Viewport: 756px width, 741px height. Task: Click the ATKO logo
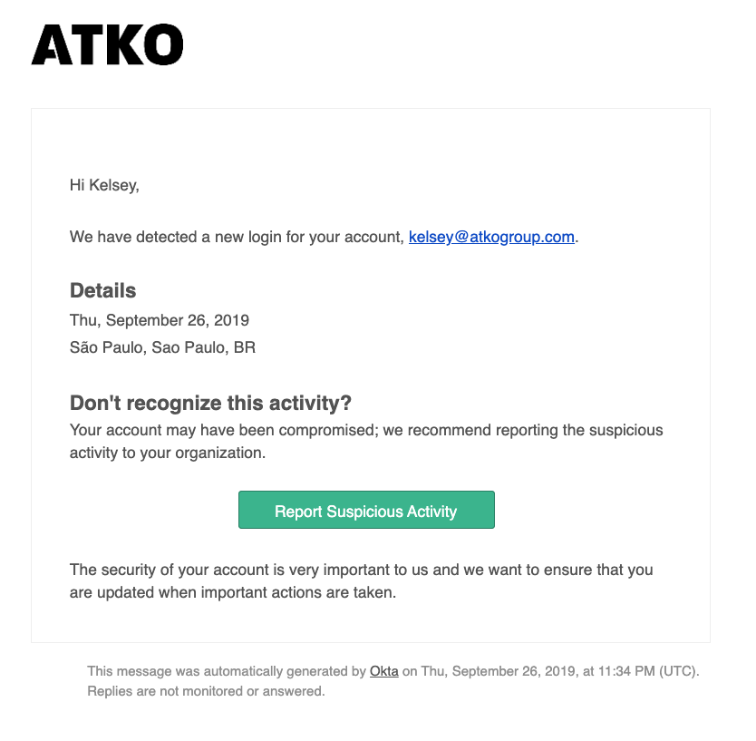pyautogui.click(x=107, y=45)
